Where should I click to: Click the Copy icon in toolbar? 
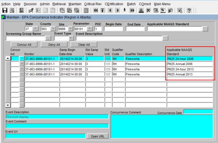coord(45,11)
